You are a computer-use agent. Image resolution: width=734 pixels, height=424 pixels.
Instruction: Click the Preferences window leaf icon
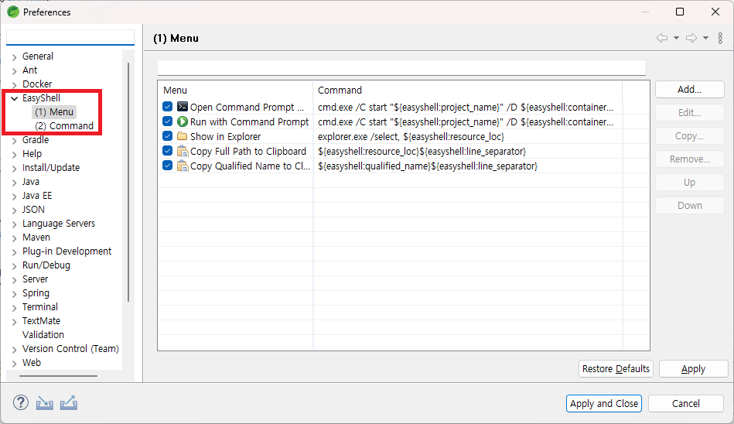click(13, 12)
